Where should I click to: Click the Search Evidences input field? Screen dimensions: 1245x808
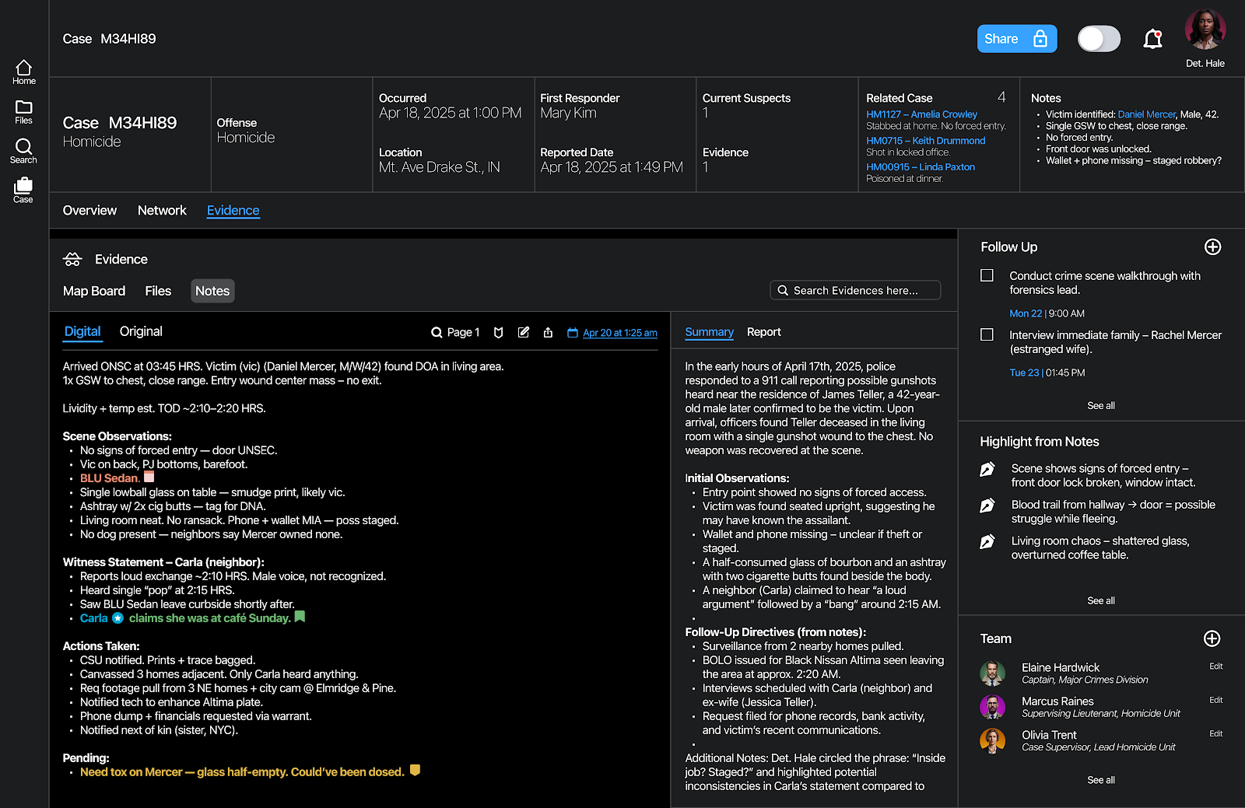click(x=855, y=290)
